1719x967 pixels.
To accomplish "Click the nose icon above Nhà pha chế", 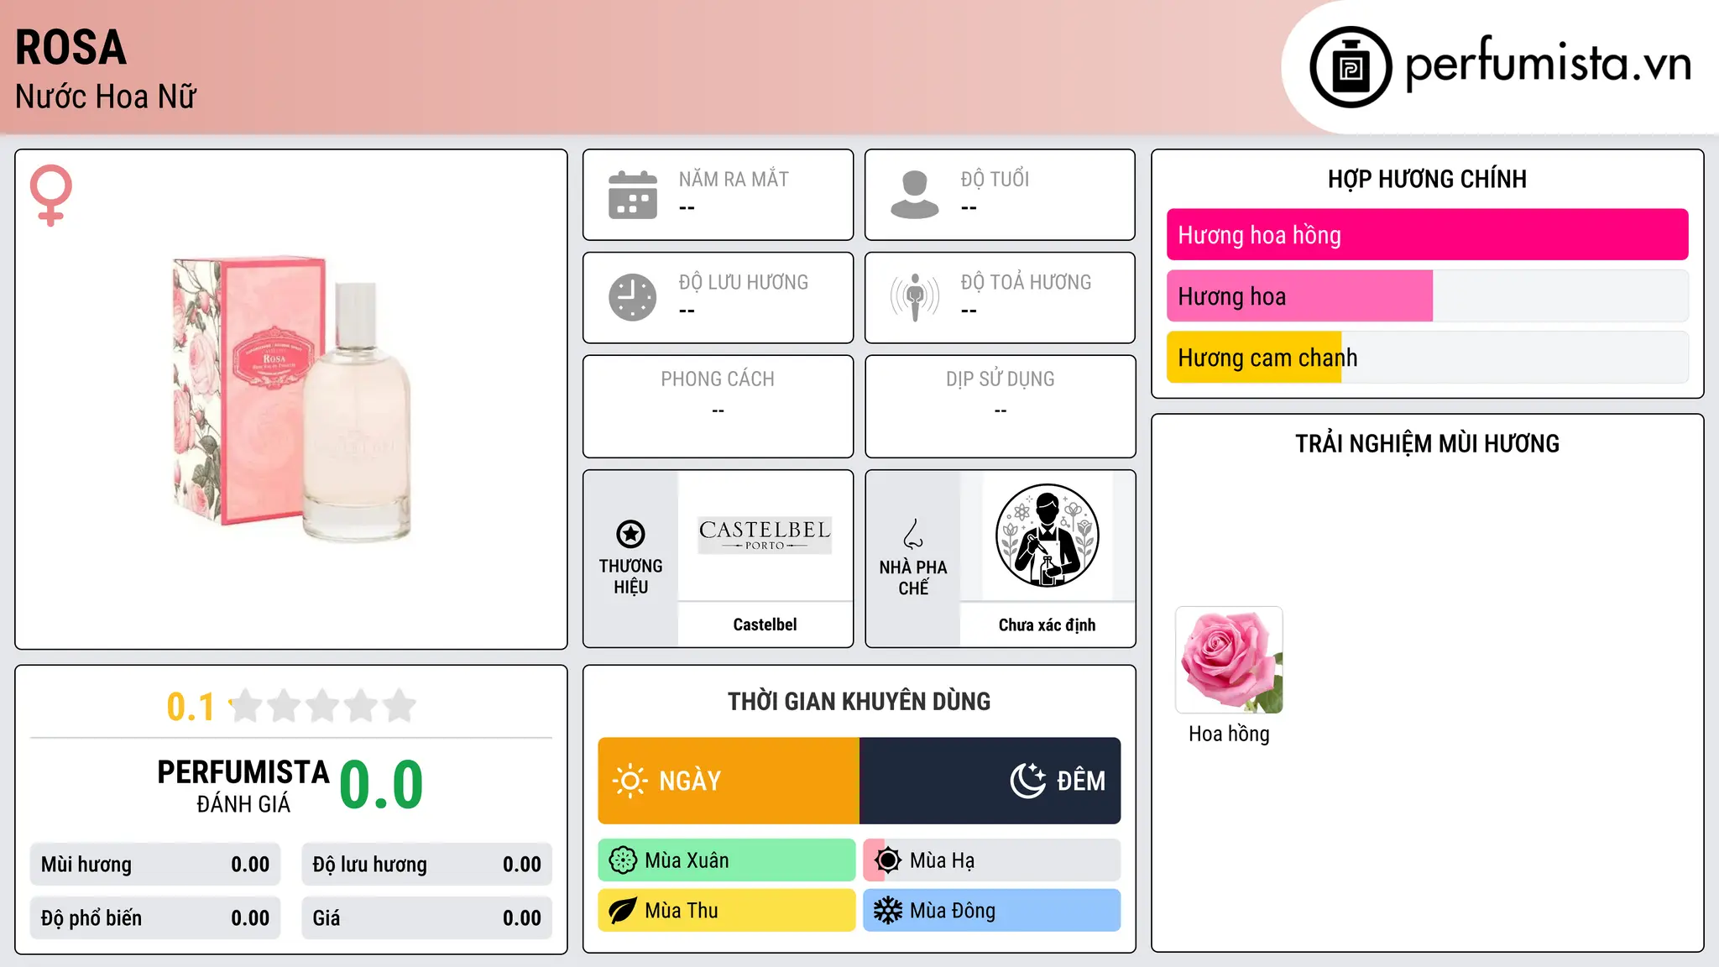I will pos(913,534).
